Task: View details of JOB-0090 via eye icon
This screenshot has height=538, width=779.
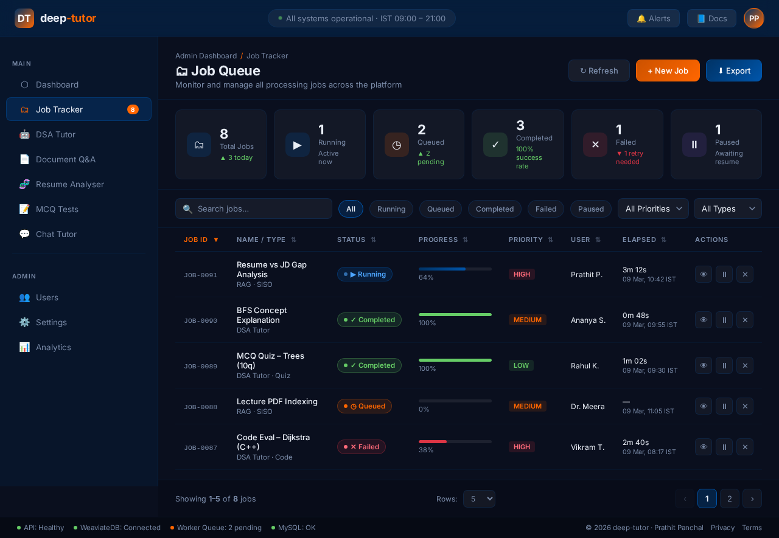Action: coord(703,320)
